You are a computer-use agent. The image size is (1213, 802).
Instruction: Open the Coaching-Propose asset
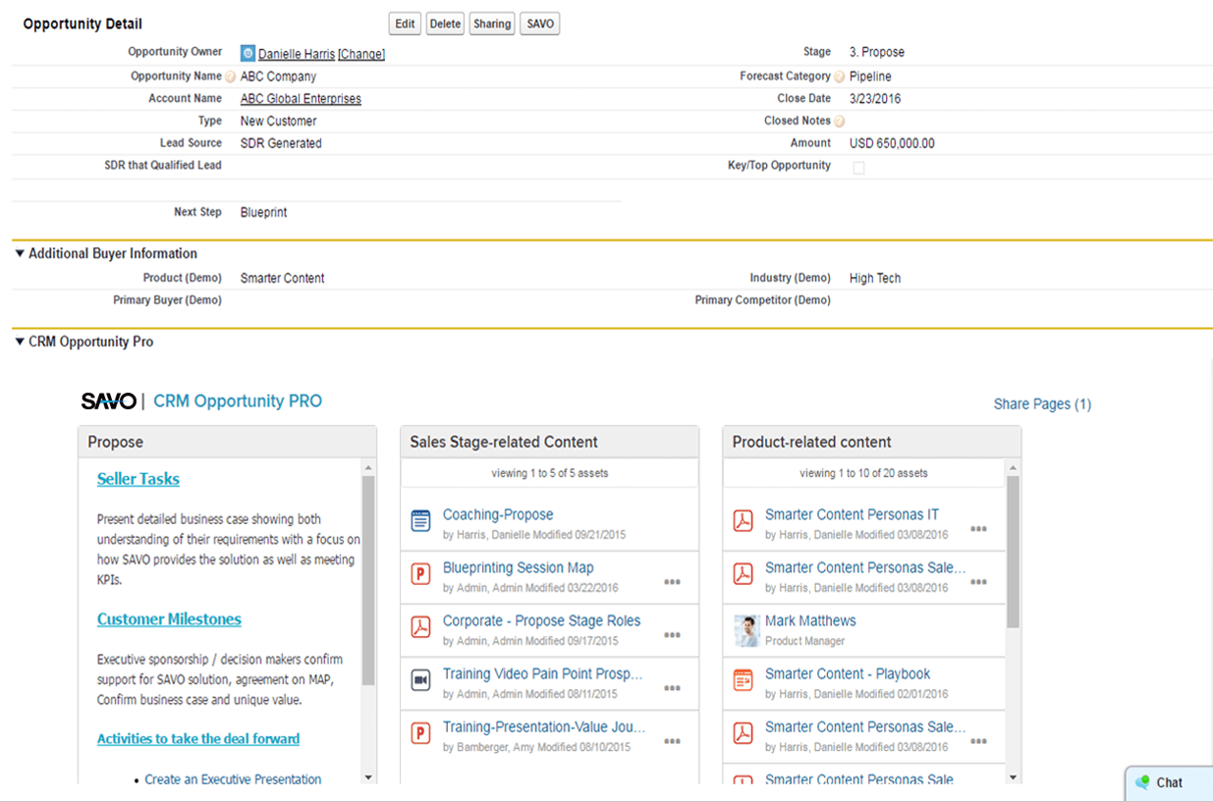pyautogui.click(x=498, y=514)
